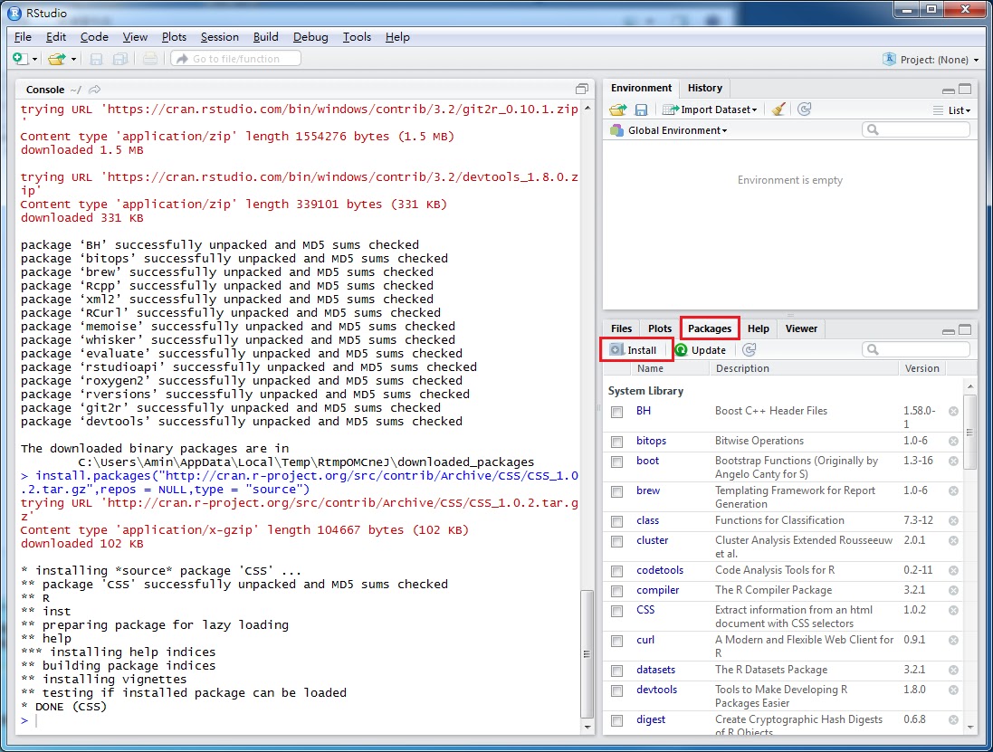Screen dimensions: 993x752
Task: Switch to the Viewer tab
Action: (x=801, y=328)
